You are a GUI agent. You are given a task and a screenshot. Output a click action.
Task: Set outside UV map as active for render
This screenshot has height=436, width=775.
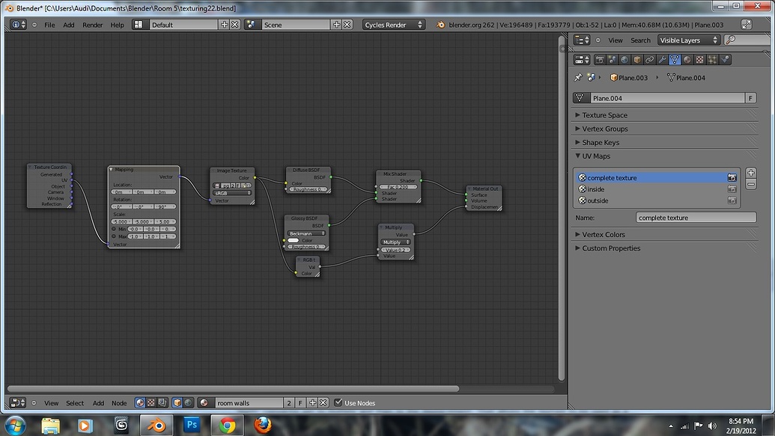[x=732, y=200]
